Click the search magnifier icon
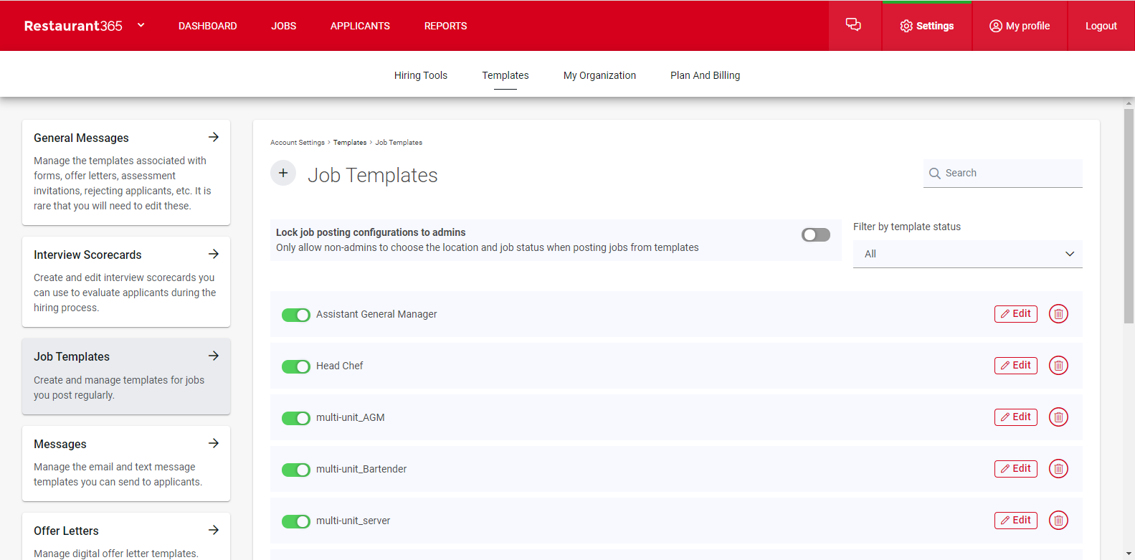This screenshot has width=1135, height=560. tap(934, 174)
